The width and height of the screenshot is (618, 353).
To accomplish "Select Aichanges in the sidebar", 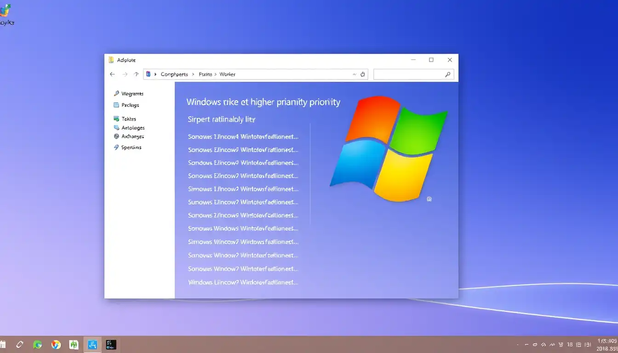I will pyautogui.click(x=129, y=137).
